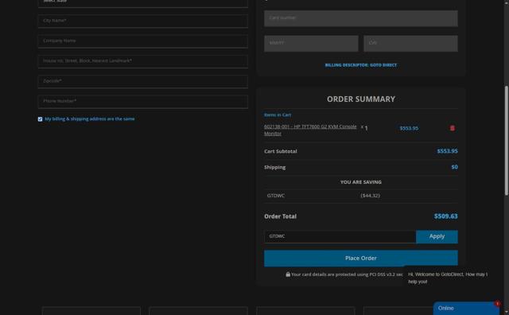The image size is (509, 315).
Task: Focus the Company Name field
Action: tap(143, 41)
